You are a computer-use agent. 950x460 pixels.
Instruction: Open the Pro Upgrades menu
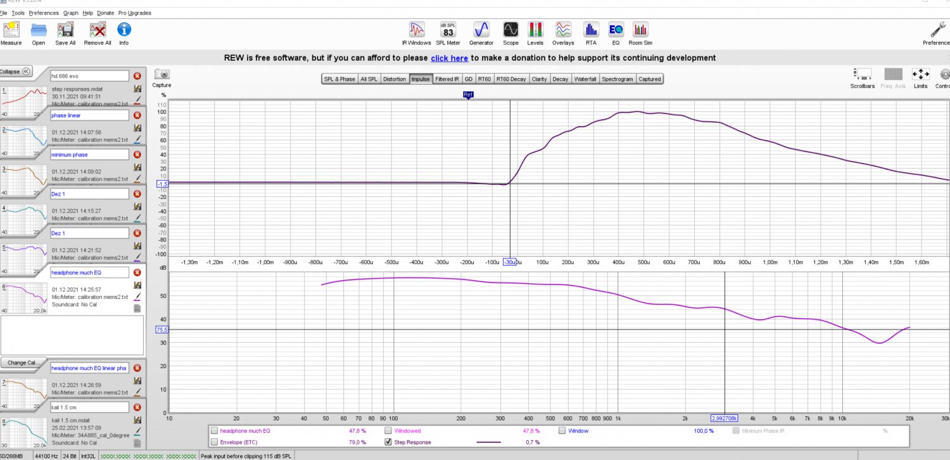pos(135,13)
